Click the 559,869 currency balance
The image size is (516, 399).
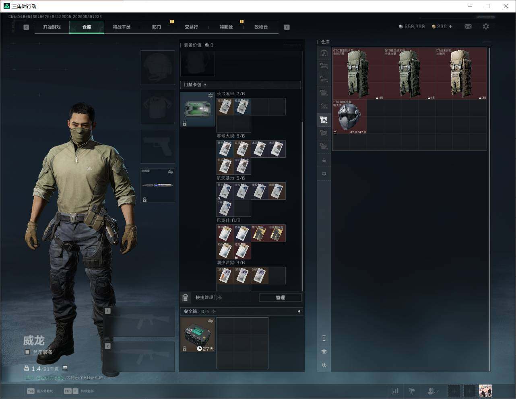click(412, 27)
